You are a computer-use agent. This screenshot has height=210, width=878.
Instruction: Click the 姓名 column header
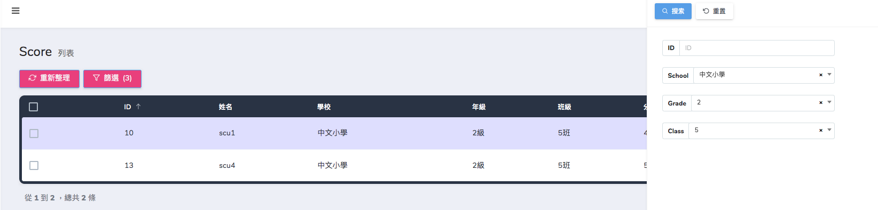tap(225, 107)
